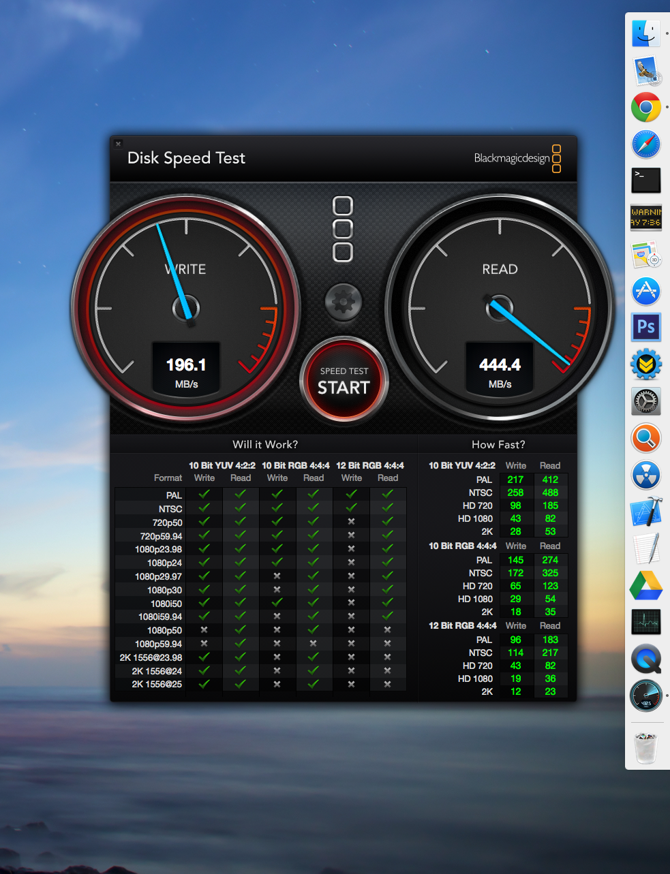Open the App Store dock icon
This screenshot has width=670, height=874.
pyautogui.click(x=645, y=291)
